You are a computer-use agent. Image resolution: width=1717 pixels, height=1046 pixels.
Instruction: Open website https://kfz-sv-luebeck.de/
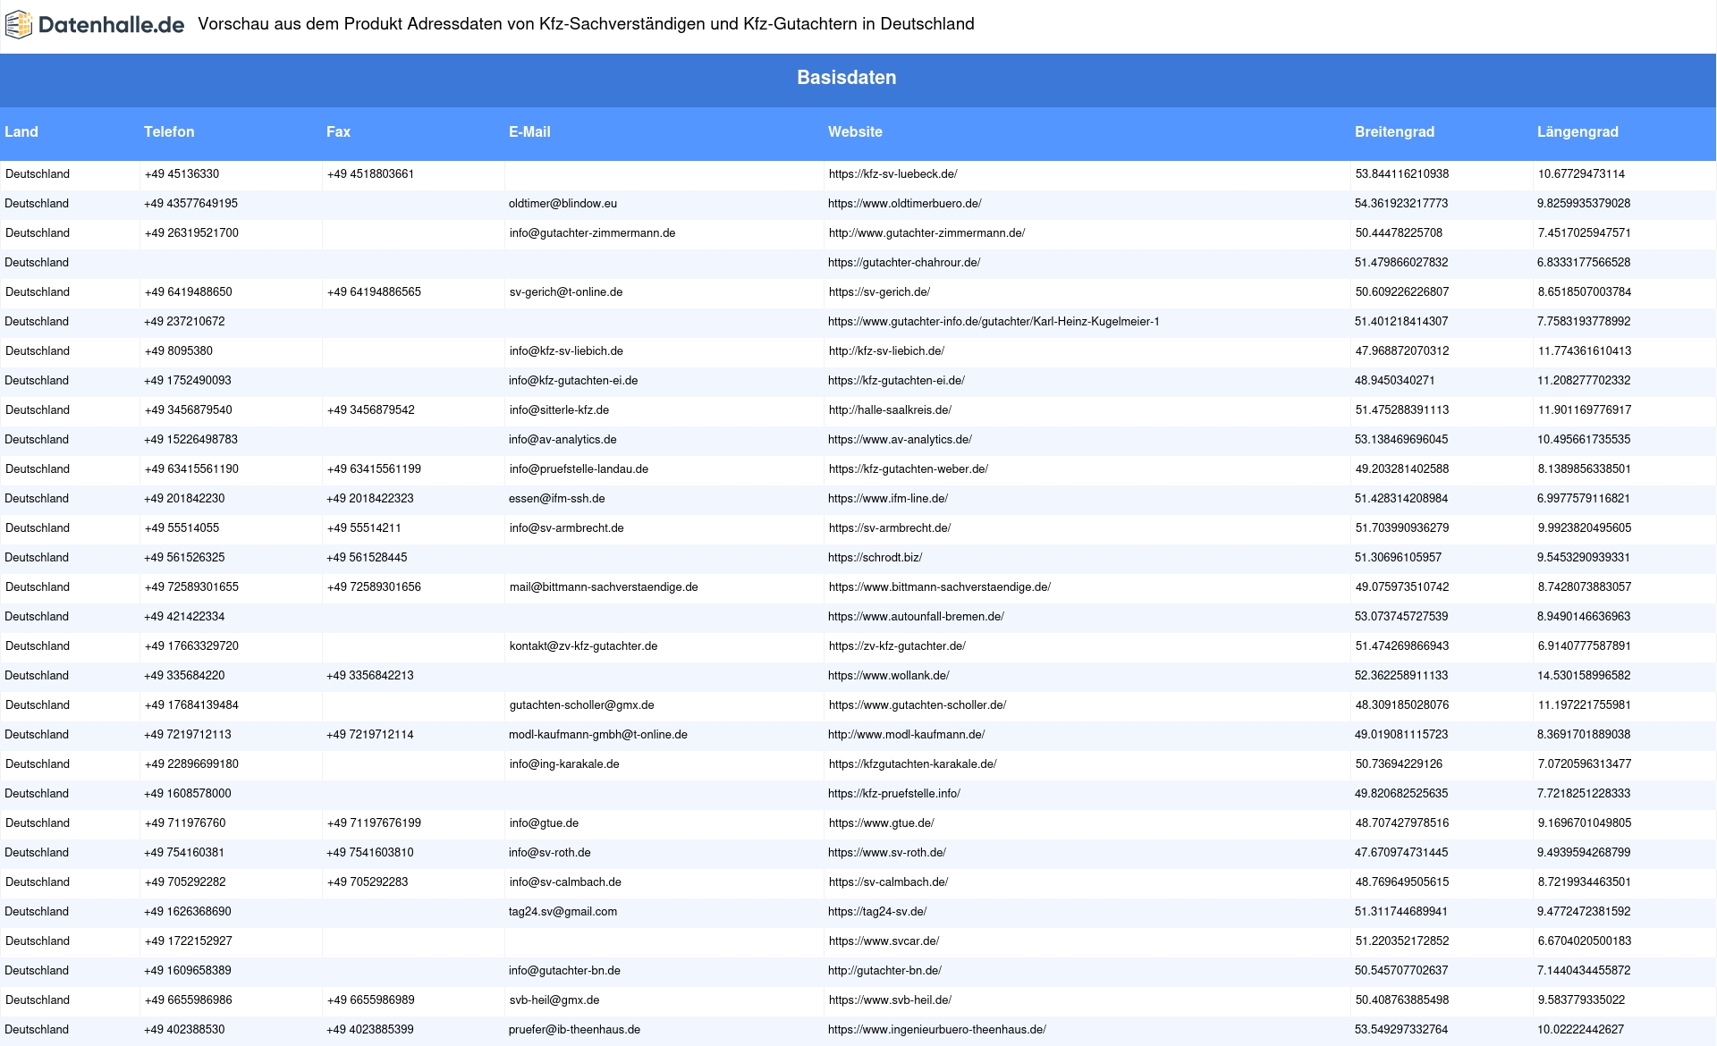click(892, 174)
